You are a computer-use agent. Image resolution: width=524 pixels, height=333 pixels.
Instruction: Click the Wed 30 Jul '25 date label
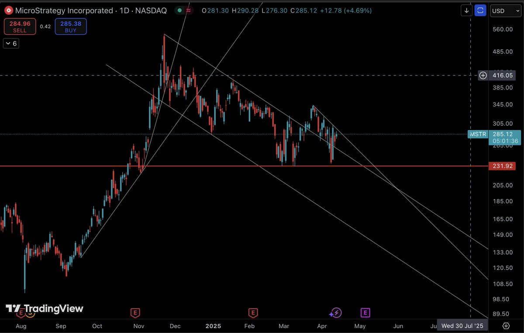coord(463,326)
